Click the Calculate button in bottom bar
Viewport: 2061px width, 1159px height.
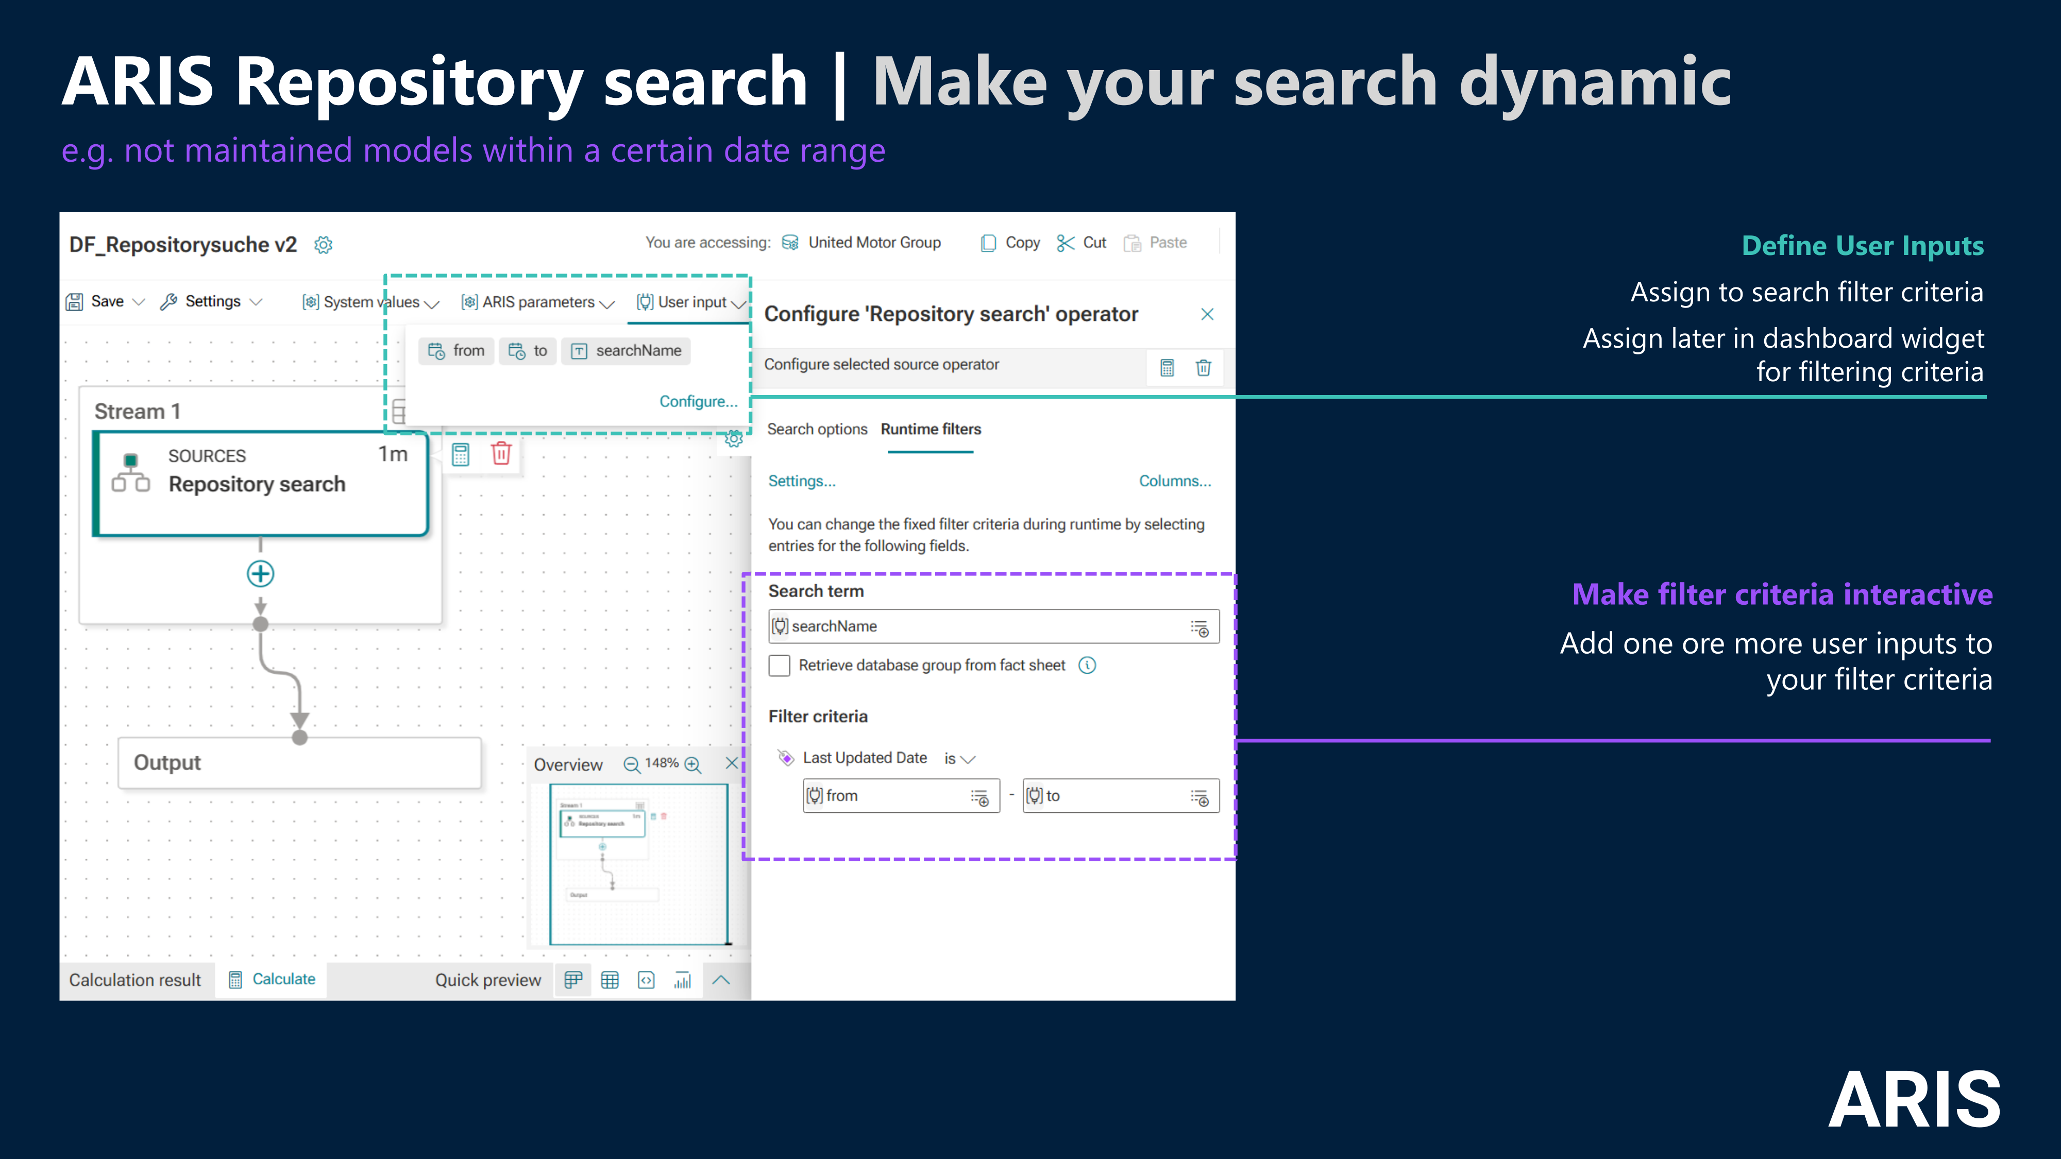tap(272, 980)
